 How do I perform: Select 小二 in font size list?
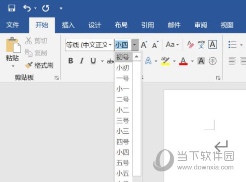[x=123, y=110]
